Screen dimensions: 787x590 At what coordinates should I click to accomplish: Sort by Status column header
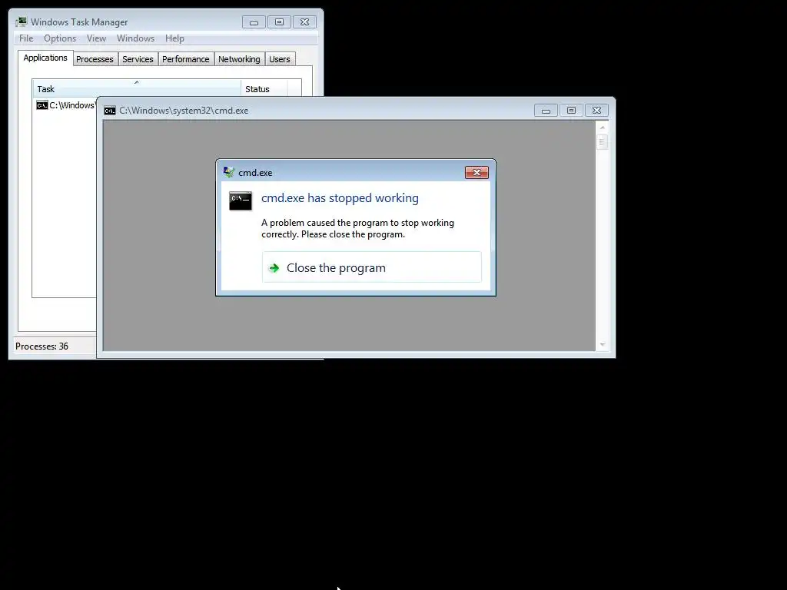(264, 88)
